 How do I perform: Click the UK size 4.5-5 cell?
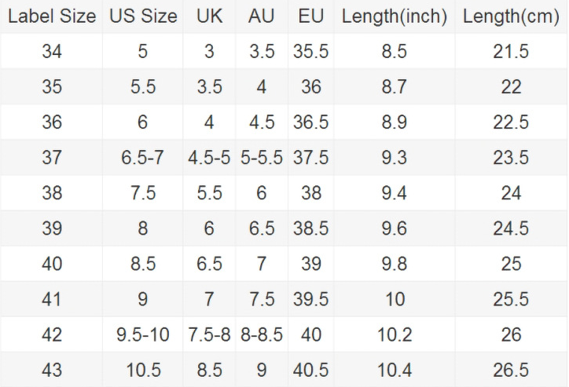(209, 158)
